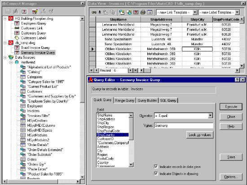Click View Table icon in dbConnect Manager toolbar
Viewport: 247px width, 185px height.
click(x=8, y=11)
